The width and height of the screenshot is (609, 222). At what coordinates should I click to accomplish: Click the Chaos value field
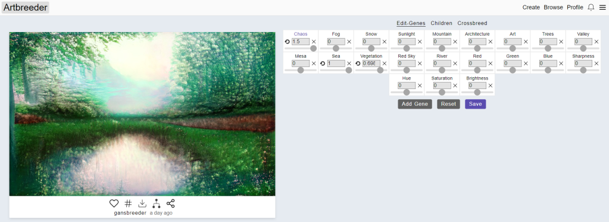(x=301, y=42)
